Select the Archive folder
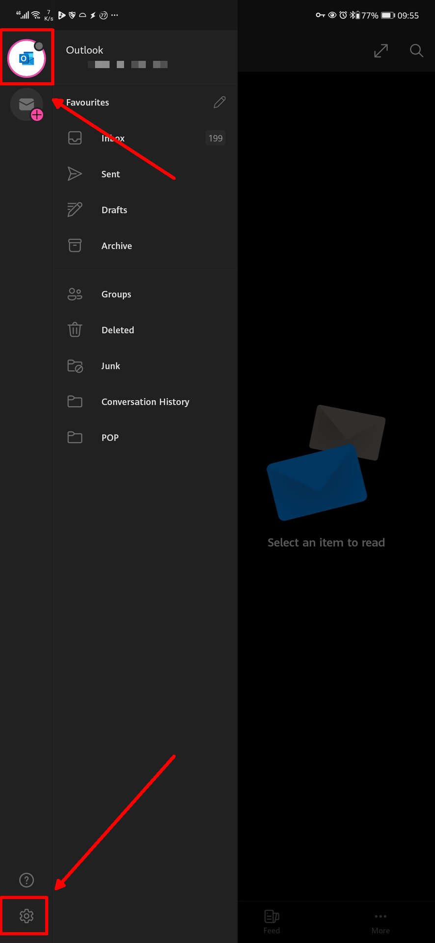Viewport: 435px width, 943px height. tap(116, 246)
